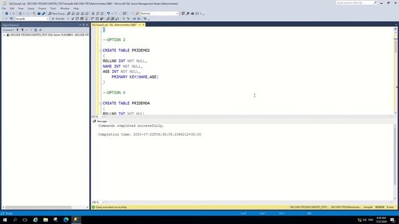Click the Cut scissors icon
399x224 pixels.
(x=93, y=14)
